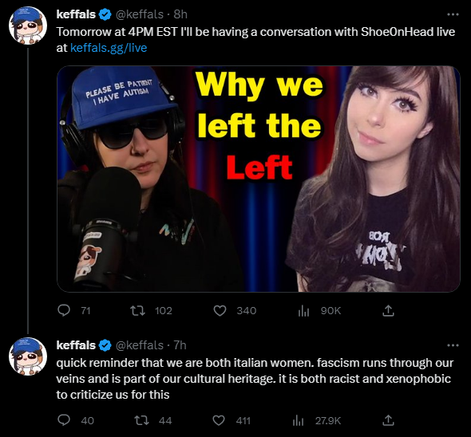Viewport: 471px width, 437px height.
Task: Open the 7h timestamp of second tweet
Action: click(x=180, y=345)
